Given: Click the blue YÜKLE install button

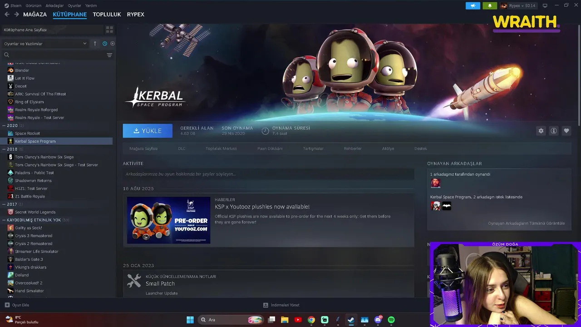Looking at the screenshot, I should (148, 131).
